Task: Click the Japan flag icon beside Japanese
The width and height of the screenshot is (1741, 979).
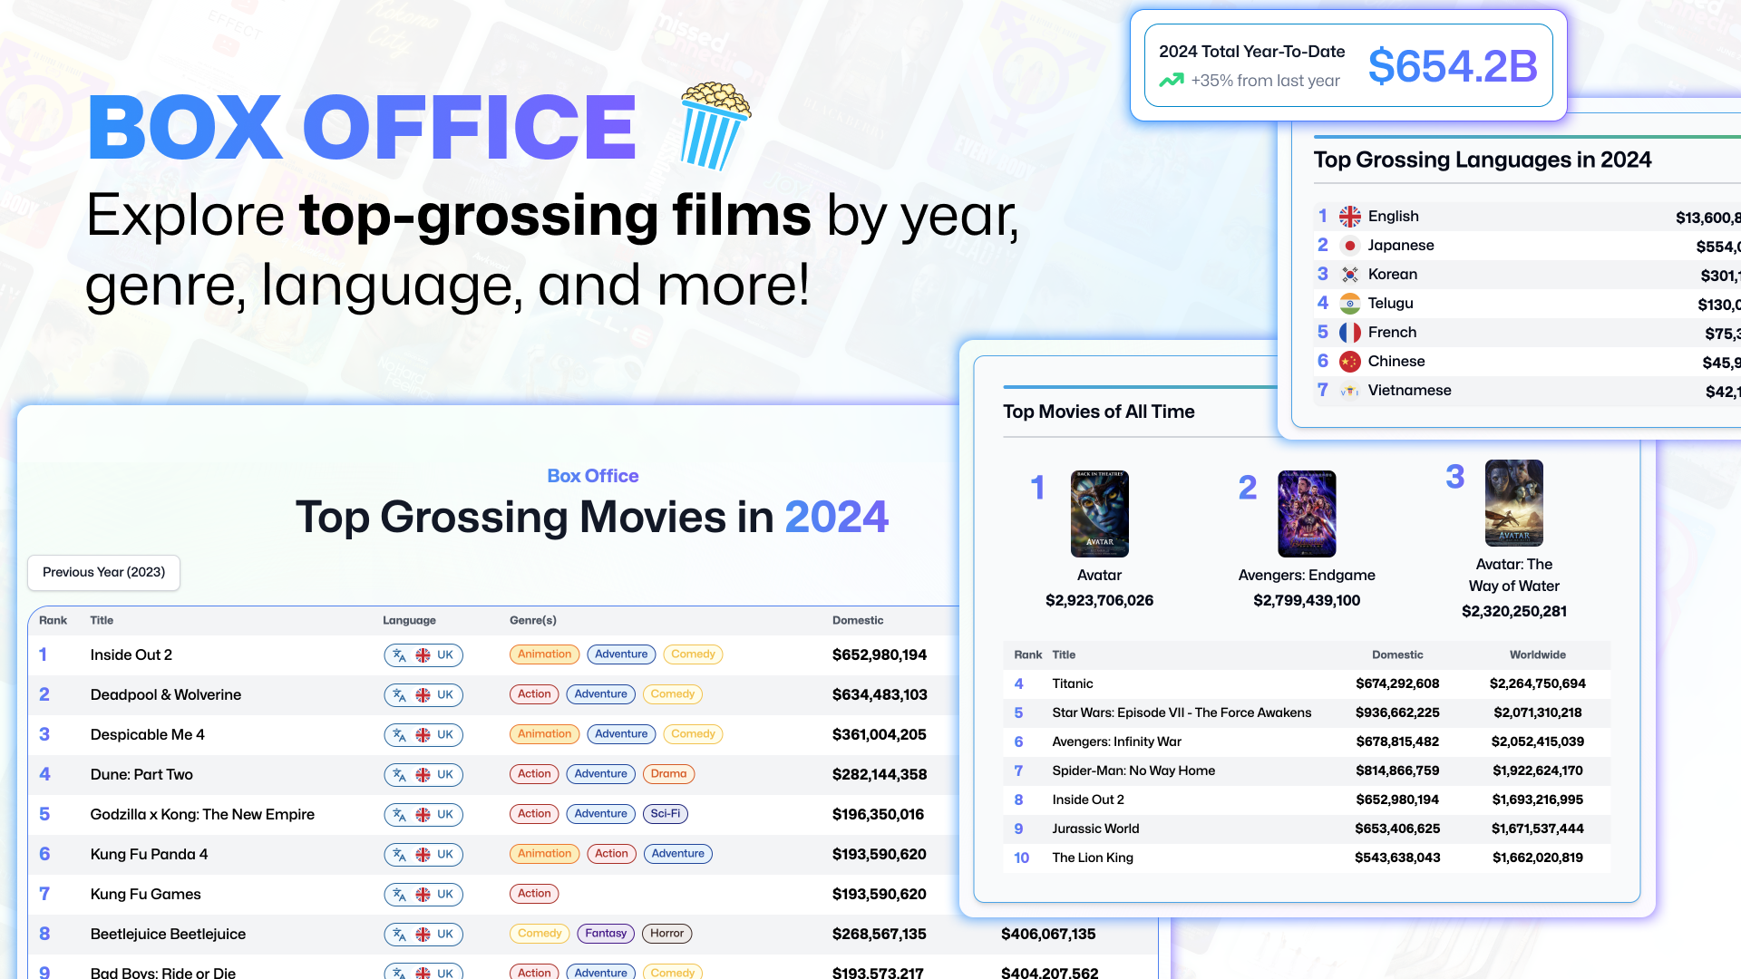Action: pos(1349,246)
